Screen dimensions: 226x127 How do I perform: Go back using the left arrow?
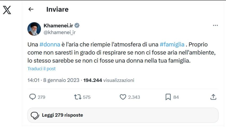point(31,9)
